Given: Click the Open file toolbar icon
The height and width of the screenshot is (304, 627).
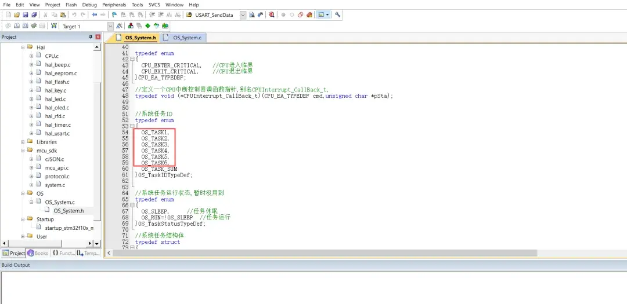Looking at the screenshot, I should (x=17, y=14).
